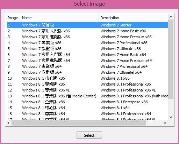Click image number 10 cell
This screenshot has width=179, height=144.
point(10,78)
